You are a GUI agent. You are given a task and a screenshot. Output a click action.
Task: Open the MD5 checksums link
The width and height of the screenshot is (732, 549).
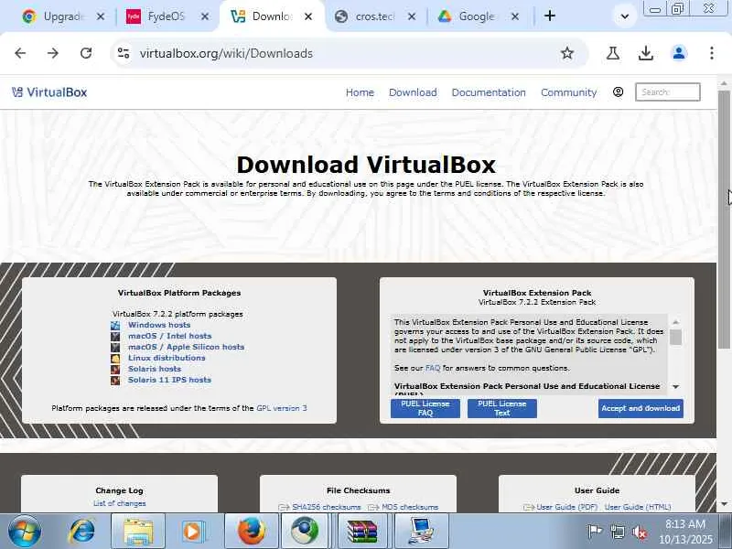[x=410, y=507]
